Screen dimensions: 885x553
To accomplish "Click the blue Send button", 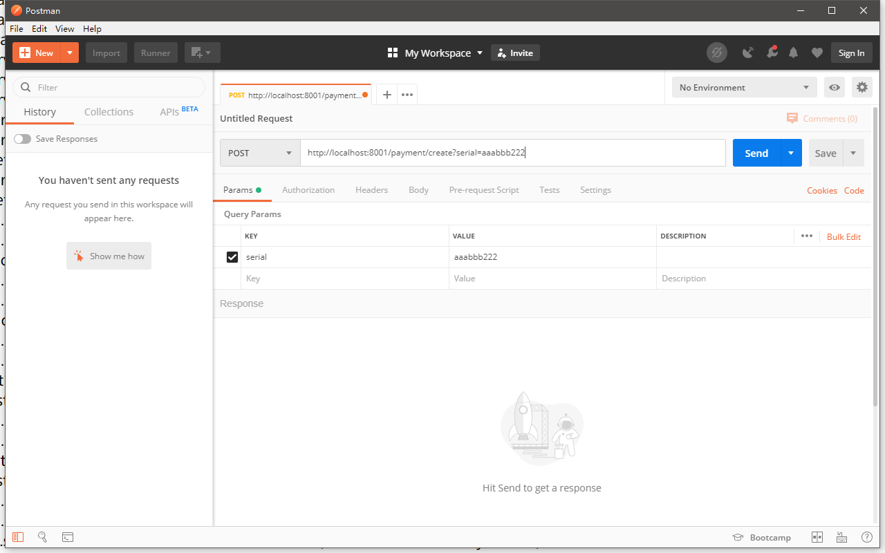I will point(756,153).
